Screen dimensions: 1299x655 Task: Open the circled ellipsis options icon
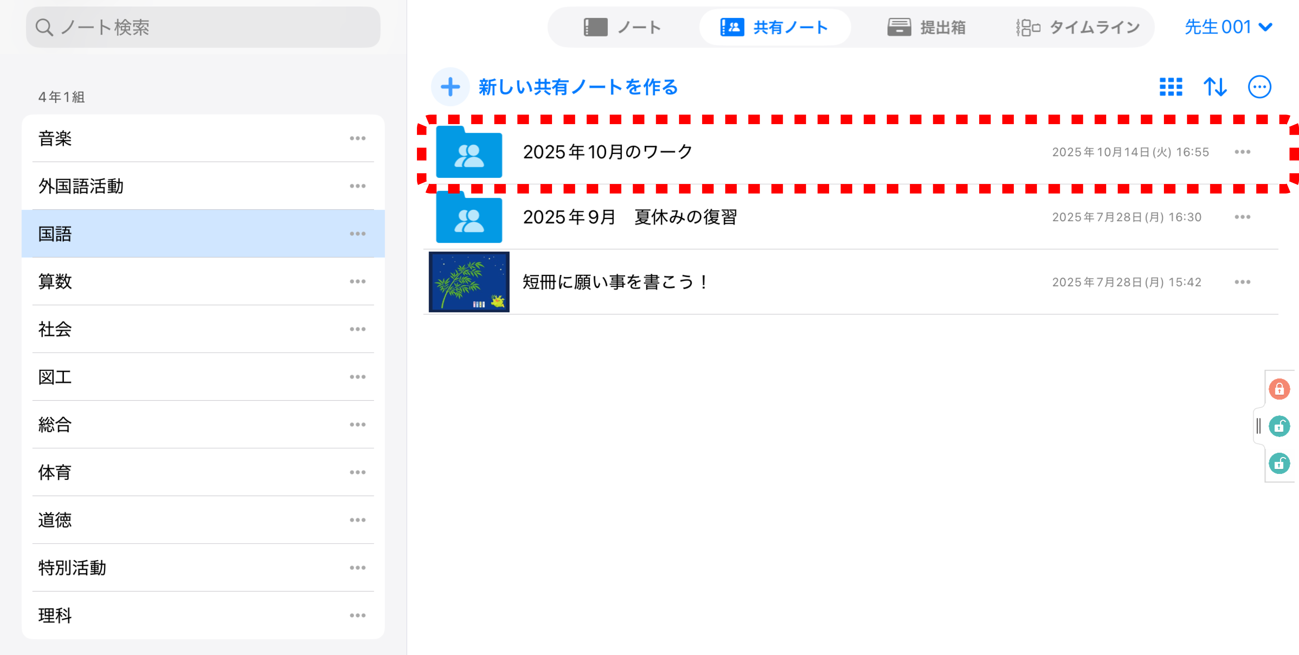[x=1259, y=87]
